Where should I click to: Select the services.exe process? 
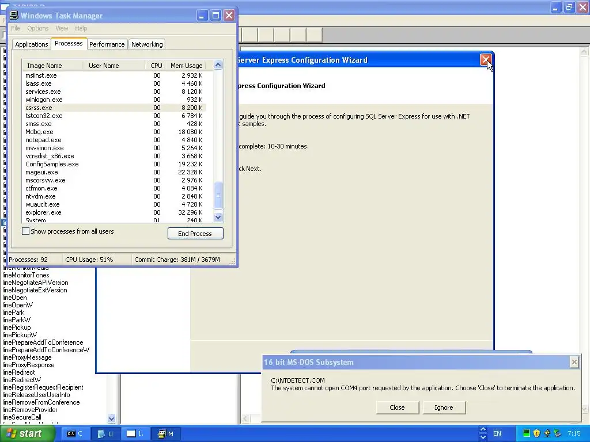tap(114, 92)
